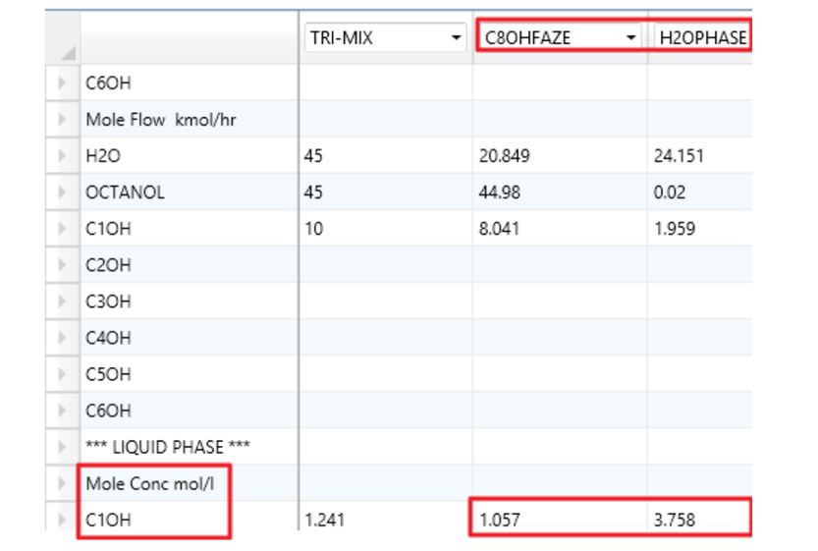Select the C1OH concentration 3.758 cell
Screen dimensions: 818x551
(x=674, y=520)
